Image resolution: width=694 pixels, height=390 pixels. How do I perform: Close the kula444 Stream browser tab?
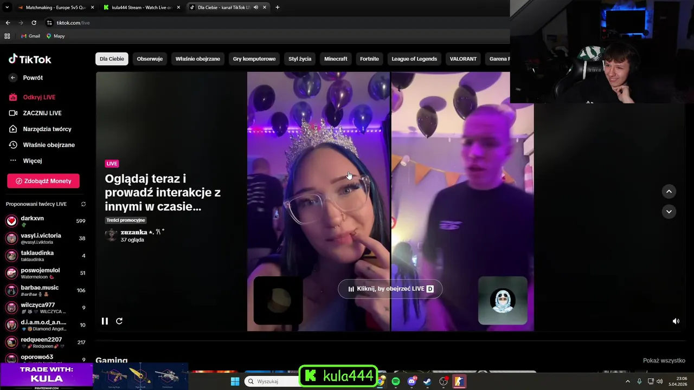pyautogui.click(x=178, y=8)
